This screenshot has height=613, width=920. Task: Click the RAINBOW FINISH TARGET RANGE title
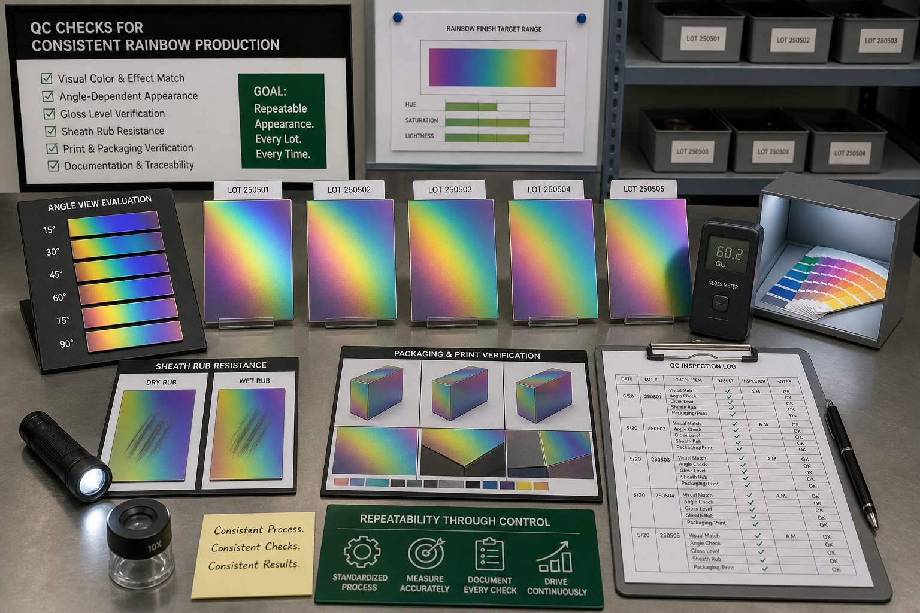tap(494, 29)
